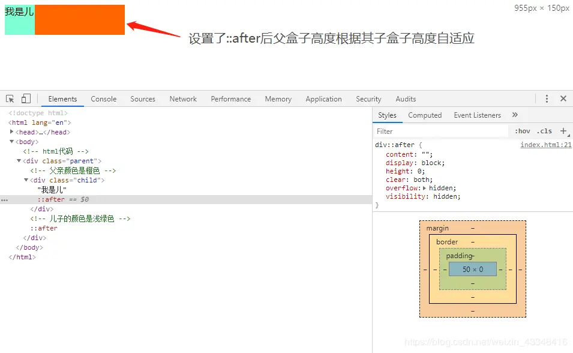Screen dimensions: 573x353
Task: Toggle the .cls class editor
Action: click(544, 131)
